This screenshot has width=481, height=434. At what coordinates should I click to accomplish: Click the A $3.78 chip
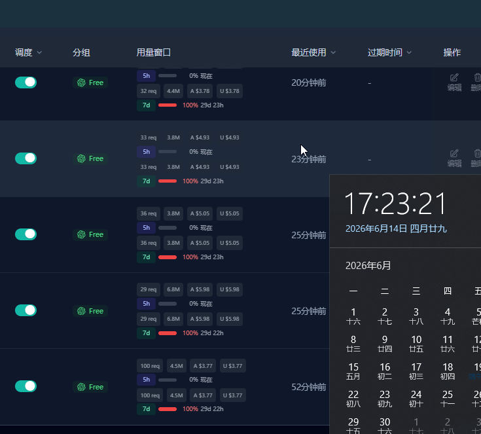coord(200,91)
